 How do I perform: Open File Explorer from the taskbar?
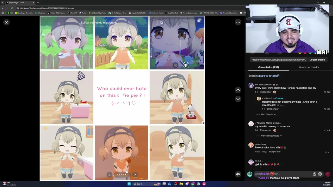(181, 184)
